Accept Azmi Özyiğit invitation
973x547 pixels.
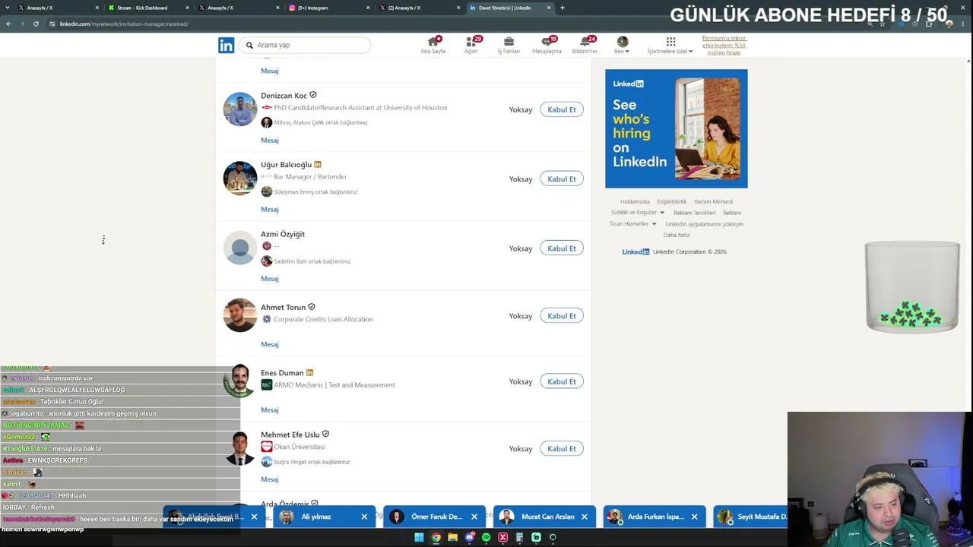click(x=562, y=248)
